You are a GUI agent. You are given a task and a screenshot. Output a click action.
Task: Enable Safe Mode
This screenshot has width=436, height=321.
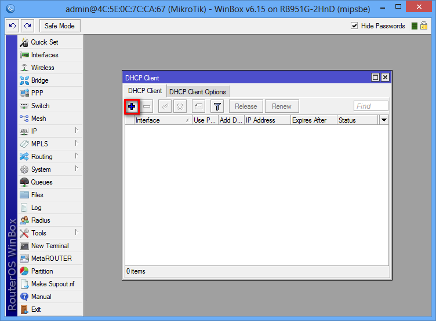coord(60,26)
